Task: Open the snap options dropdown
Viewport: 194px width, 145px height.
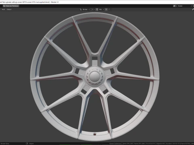Action: pos(101,9)
